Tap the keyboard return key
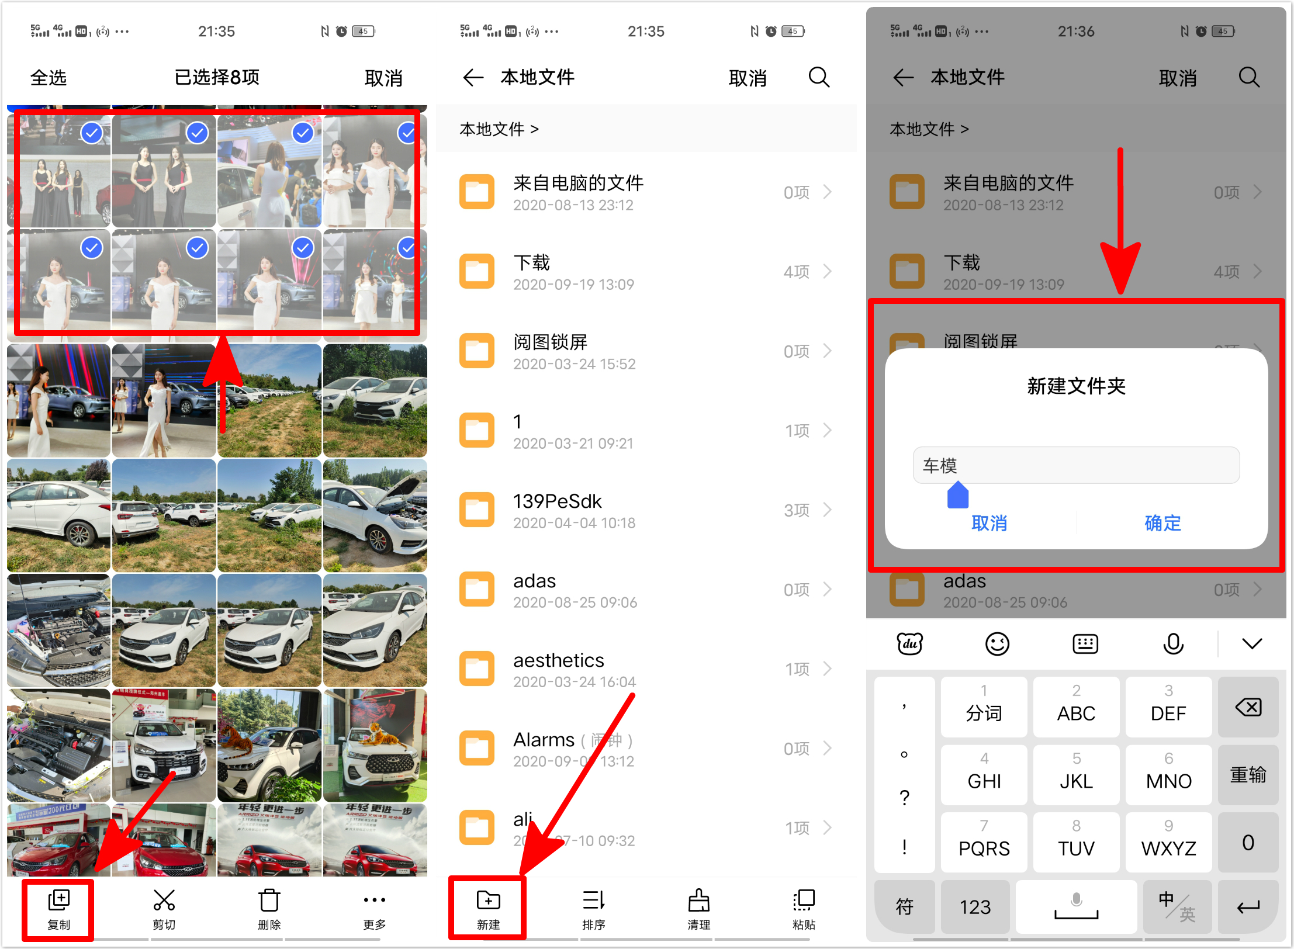This screenshot has width=1294, height=949. [x=1248, y=906]
